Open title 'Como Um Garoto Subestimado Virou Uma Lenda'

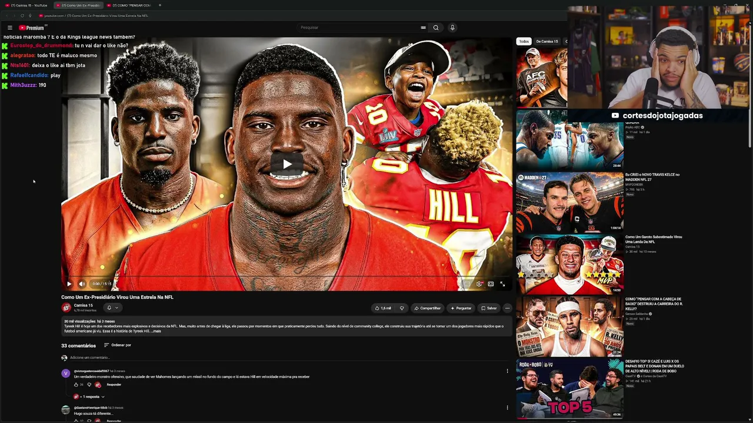click(x=654, y=239)
